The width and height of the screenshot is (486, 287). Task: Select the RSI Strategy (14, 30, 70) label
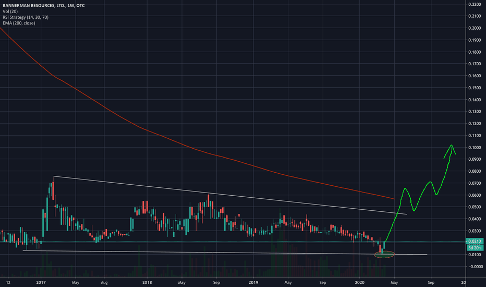[26, 17]
